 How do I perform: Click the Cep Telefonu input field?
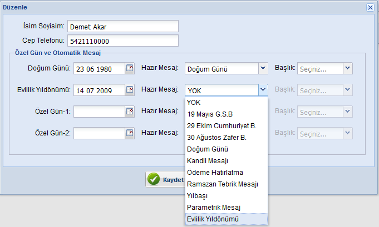tap(123, 41)
